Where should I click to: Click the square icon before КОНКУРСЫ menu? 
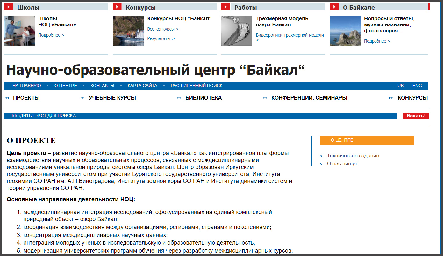click(x=391, y=98)
